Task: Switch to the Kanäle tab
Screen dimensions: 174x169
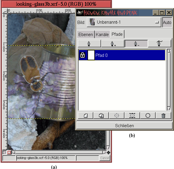Action: [102, 35]
